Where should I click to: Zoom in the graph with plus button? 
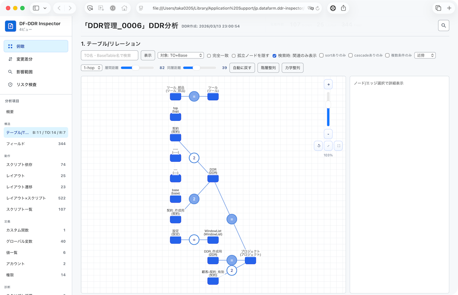328,85
